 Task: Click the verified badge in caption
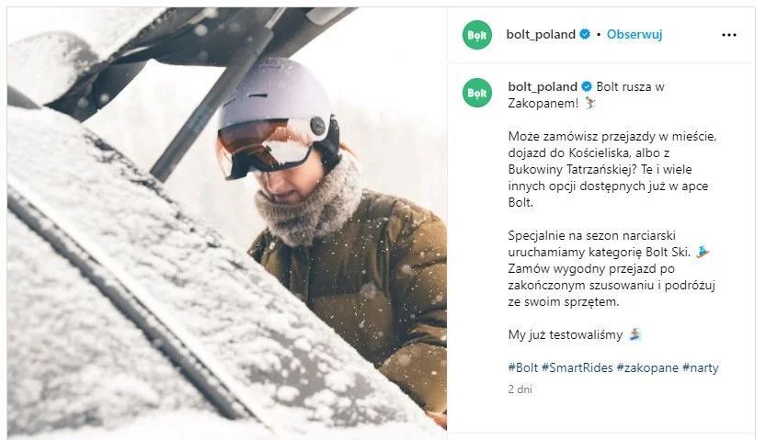click(x=587, y=87)
